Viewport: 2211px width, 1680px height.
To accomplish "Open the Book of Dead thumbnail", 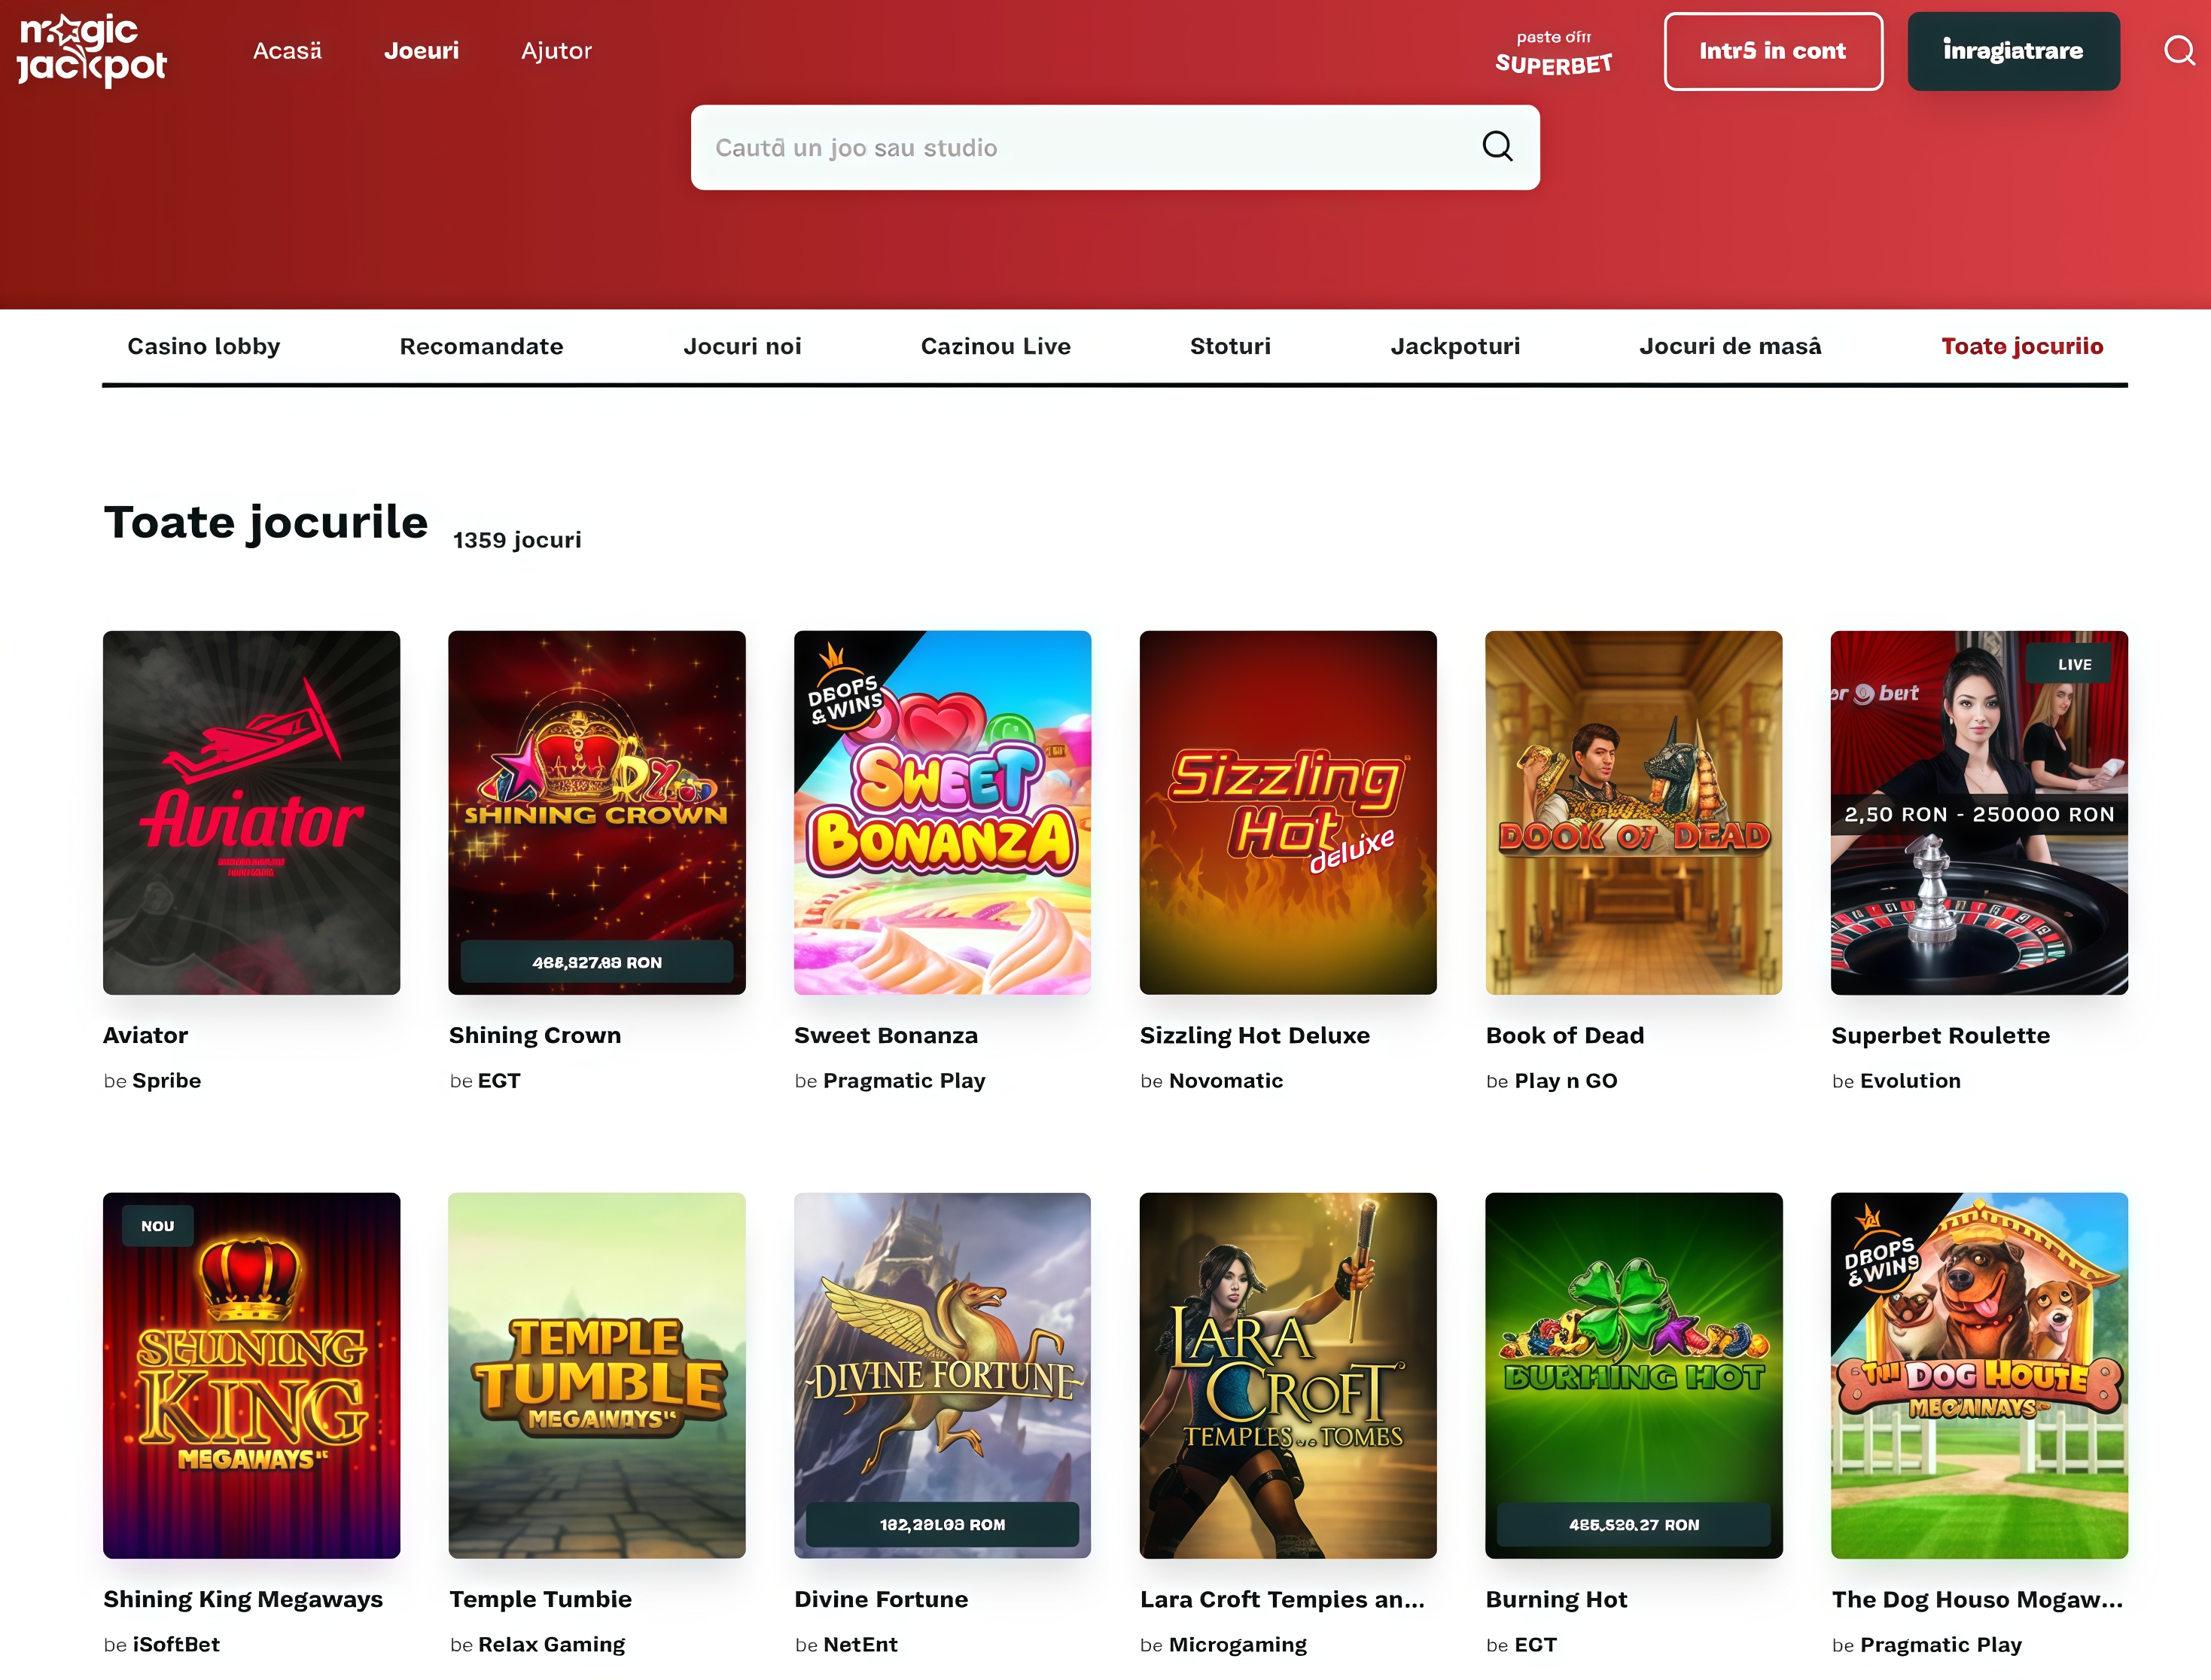I will pyautogui.click(x=1634, y=812).
